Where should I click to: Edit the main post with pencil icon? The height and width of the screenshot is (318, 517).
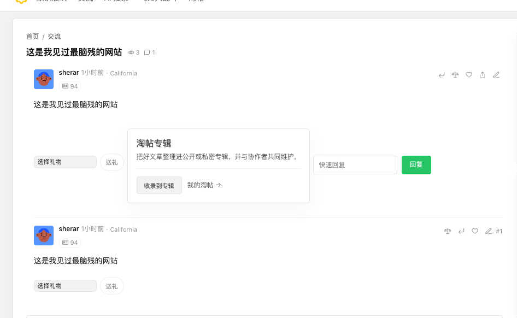(x=496, y=75)
